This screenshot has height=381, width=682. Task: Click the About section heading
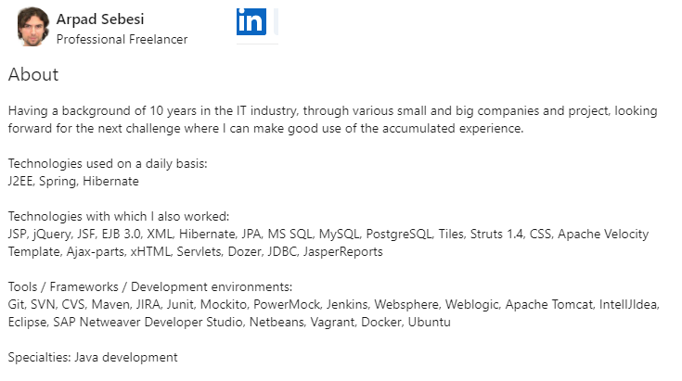(33, 75)
